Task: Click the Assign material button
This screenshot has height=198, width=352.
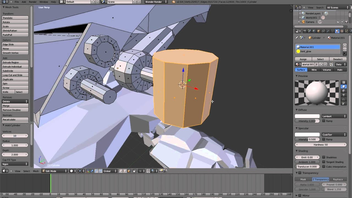Action: [303, 59]
